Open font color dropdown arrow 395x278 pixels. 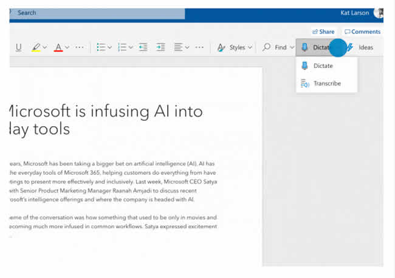[67, 47]
